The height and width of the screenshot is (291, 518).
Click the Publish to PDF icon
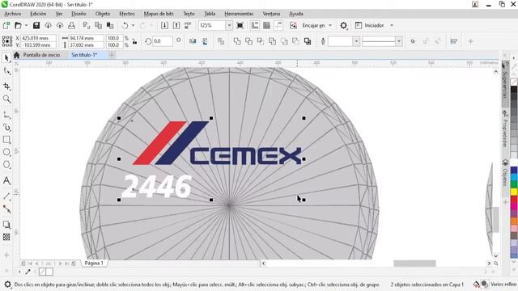(x=188, y=25)
